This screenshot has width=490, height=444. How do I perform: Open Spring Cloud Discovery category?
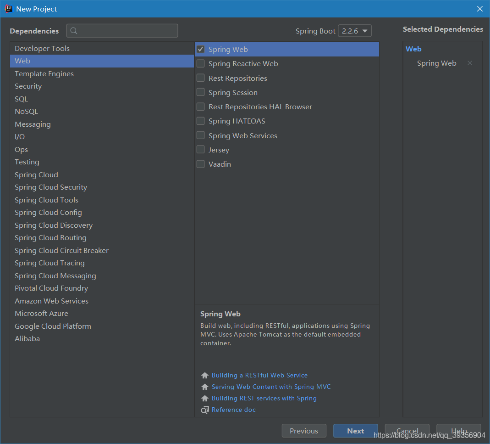(102, 225)
